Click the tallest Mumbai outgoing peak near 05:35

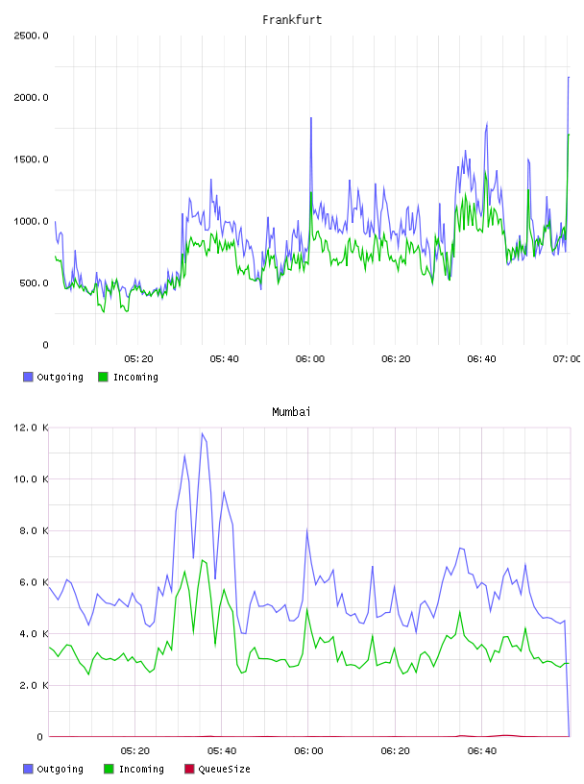203,433
